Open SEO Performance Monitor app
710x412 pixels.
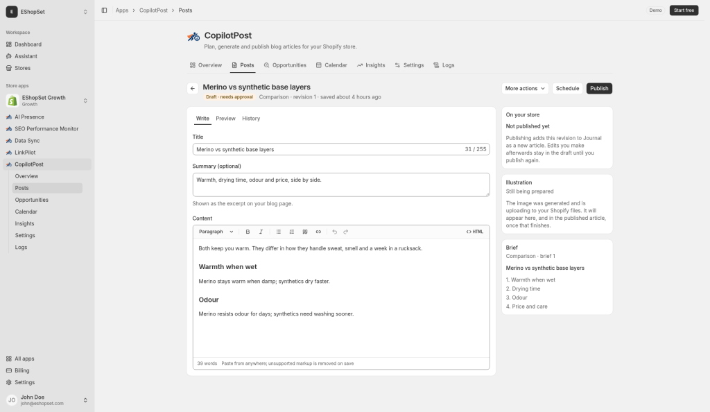(47, 128)
